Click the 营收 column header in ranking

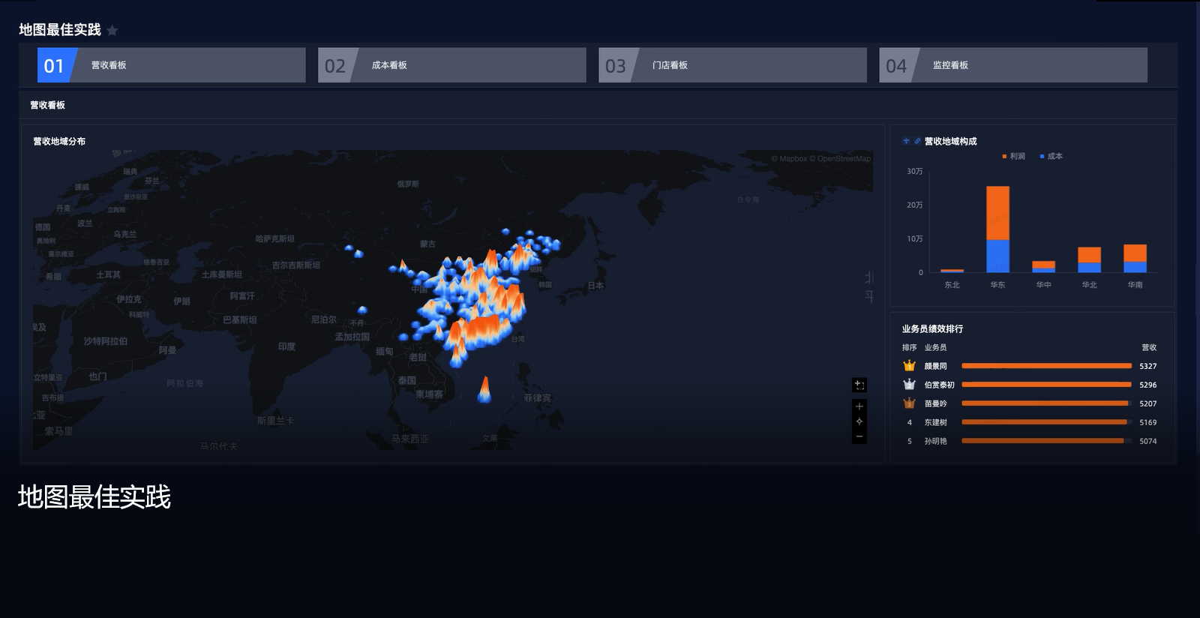coord(1148,347)
